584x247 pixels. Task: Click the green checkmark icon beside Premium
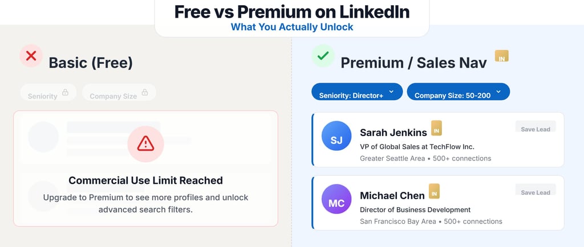coord(323,56)
